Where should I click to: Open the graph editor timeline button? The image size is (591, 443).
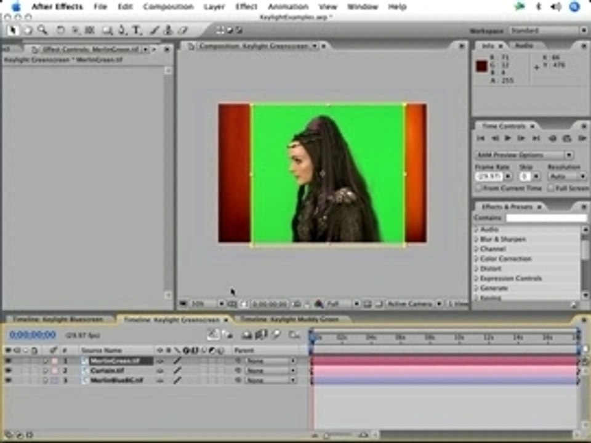294,334
